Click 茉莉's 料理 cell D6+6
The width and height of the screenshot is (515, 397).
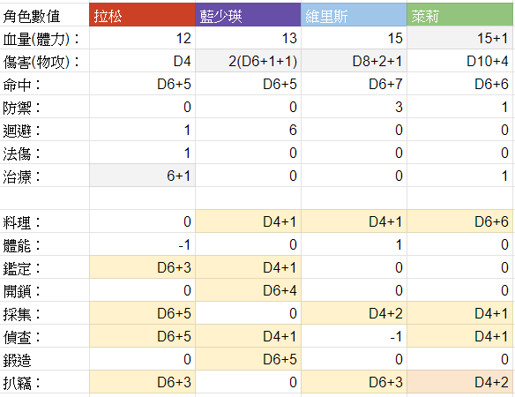[459, 221]
